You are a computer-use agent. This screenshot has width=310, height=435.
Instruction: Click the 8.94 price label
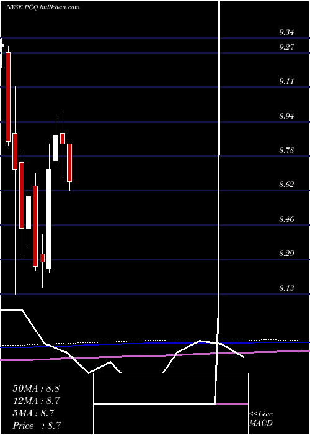(286, 116)
